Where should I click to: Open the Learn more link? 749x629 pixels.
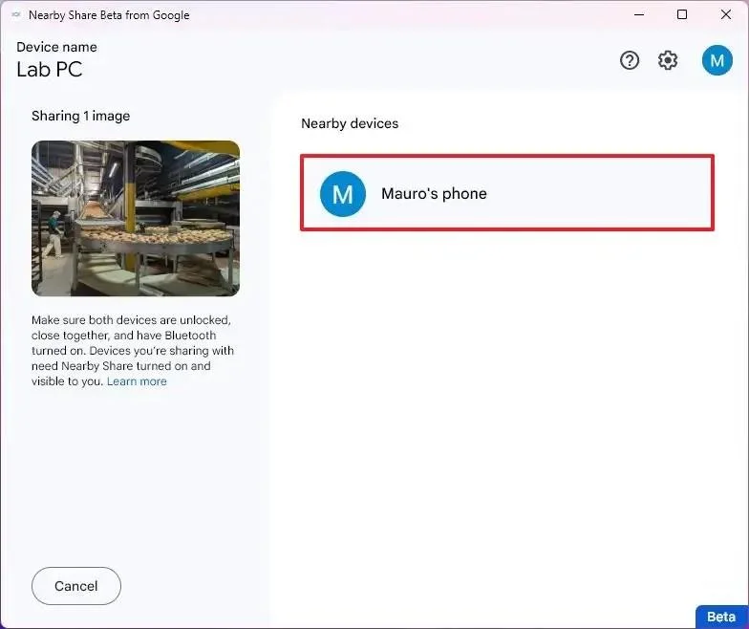point(137,381)
